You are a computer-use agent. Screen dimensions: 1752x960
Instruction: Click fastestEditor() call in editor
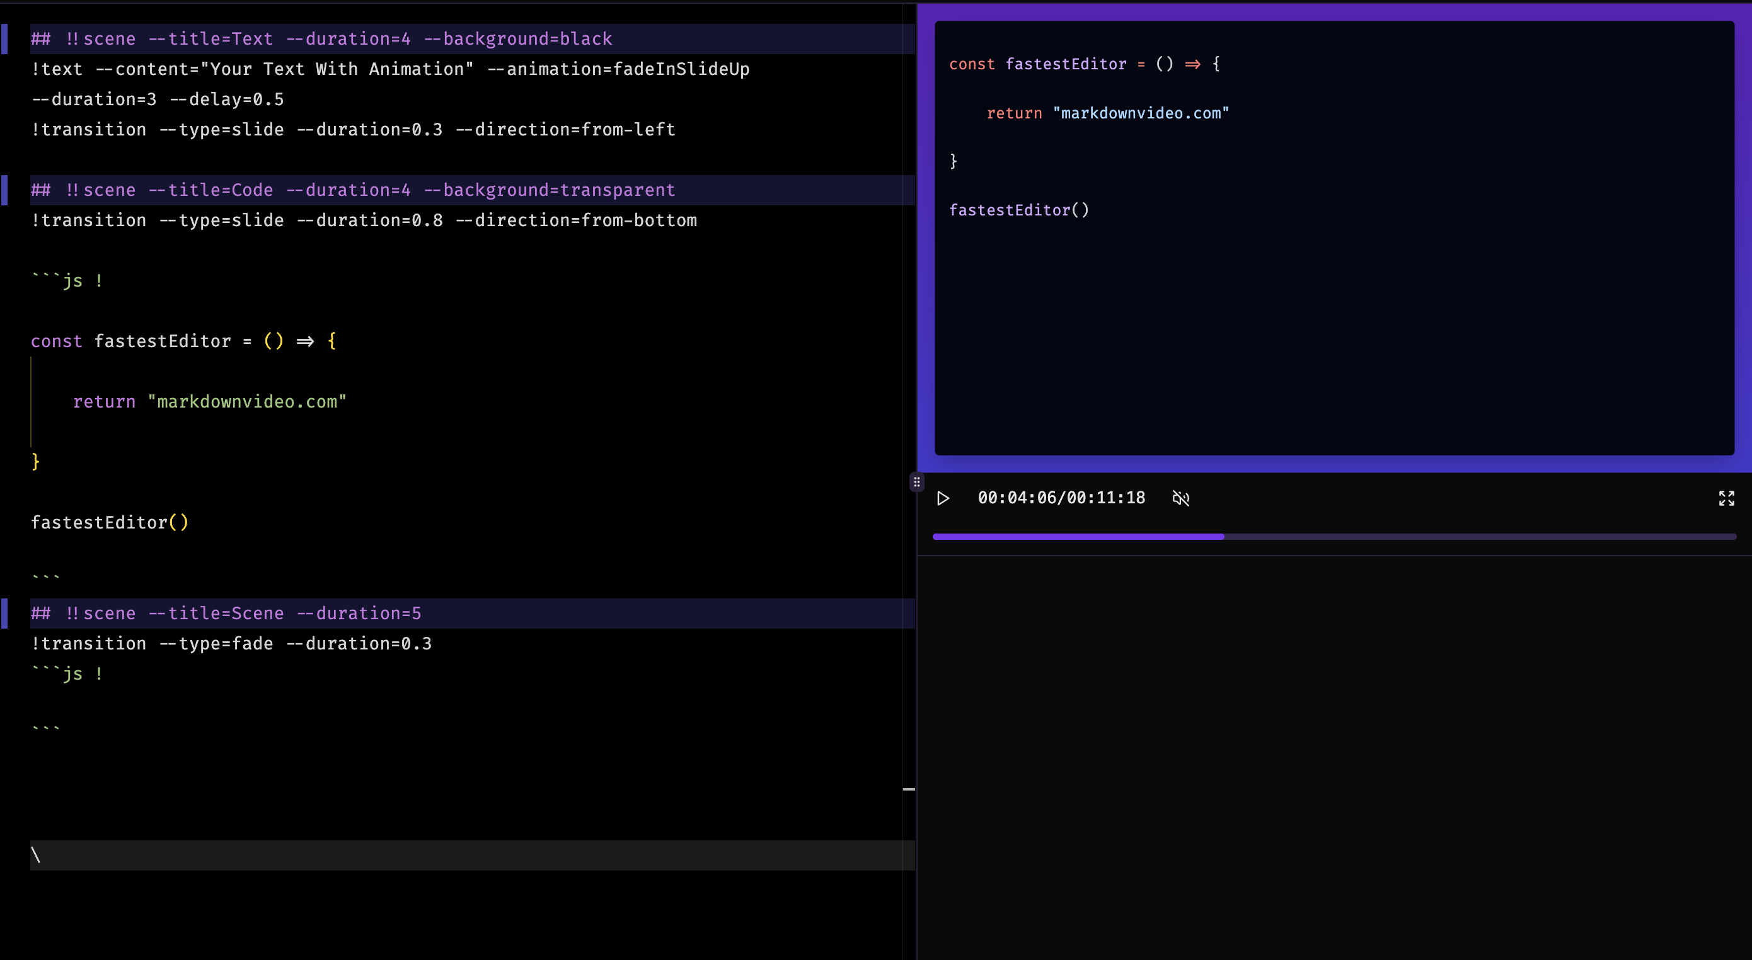click(110, 523)
